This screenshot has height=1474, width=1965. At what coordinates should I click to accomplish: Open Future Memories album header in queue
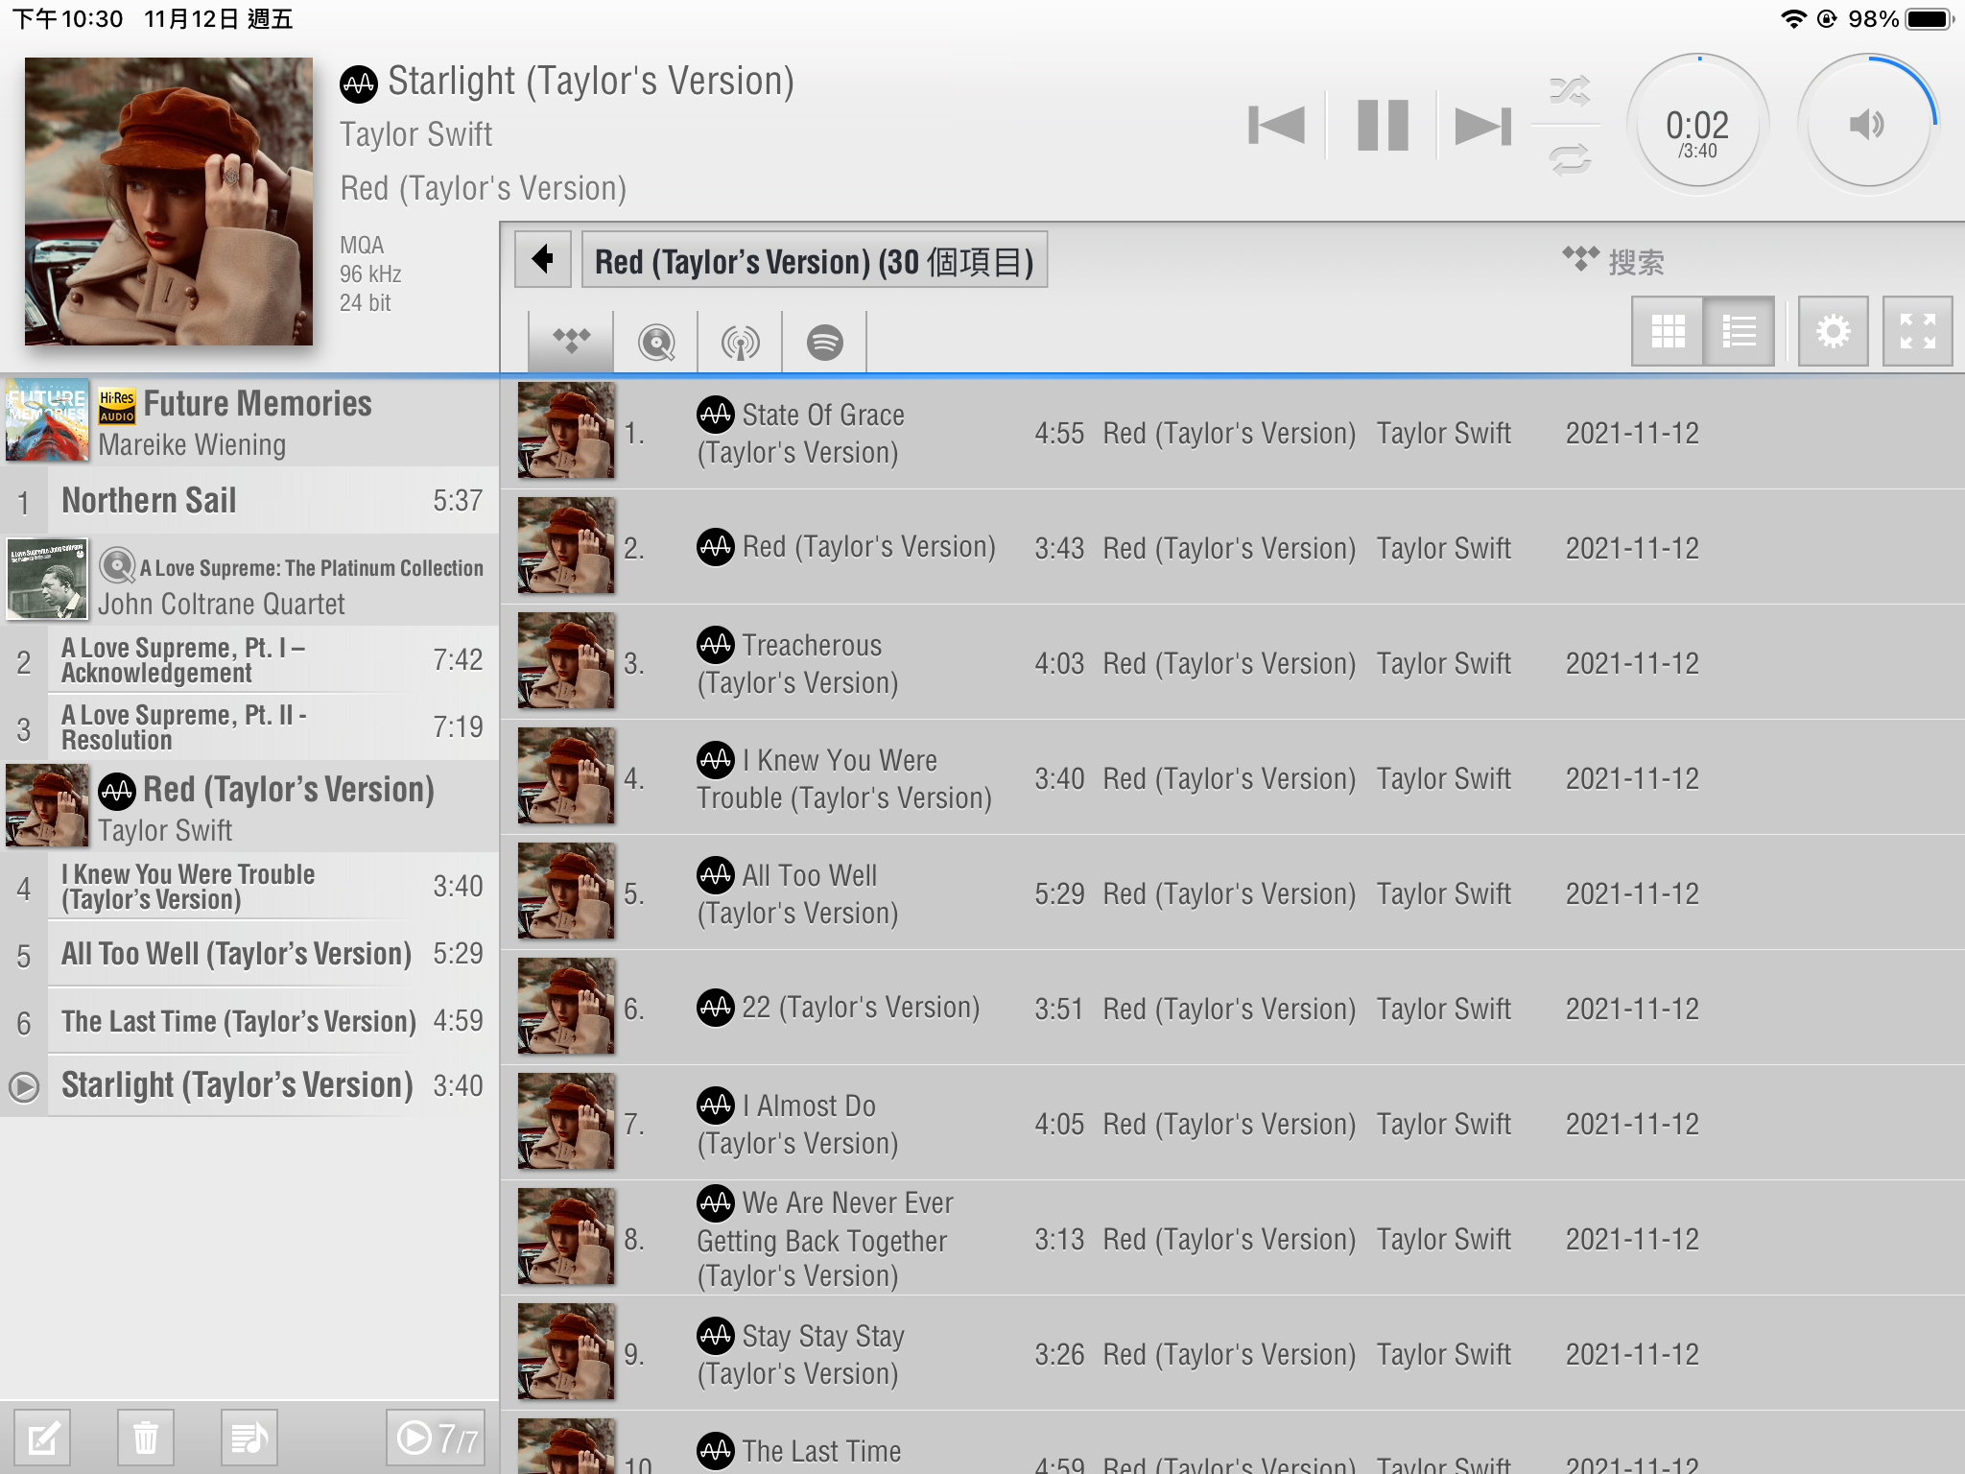pyautogui.click(x=249, y=422)
